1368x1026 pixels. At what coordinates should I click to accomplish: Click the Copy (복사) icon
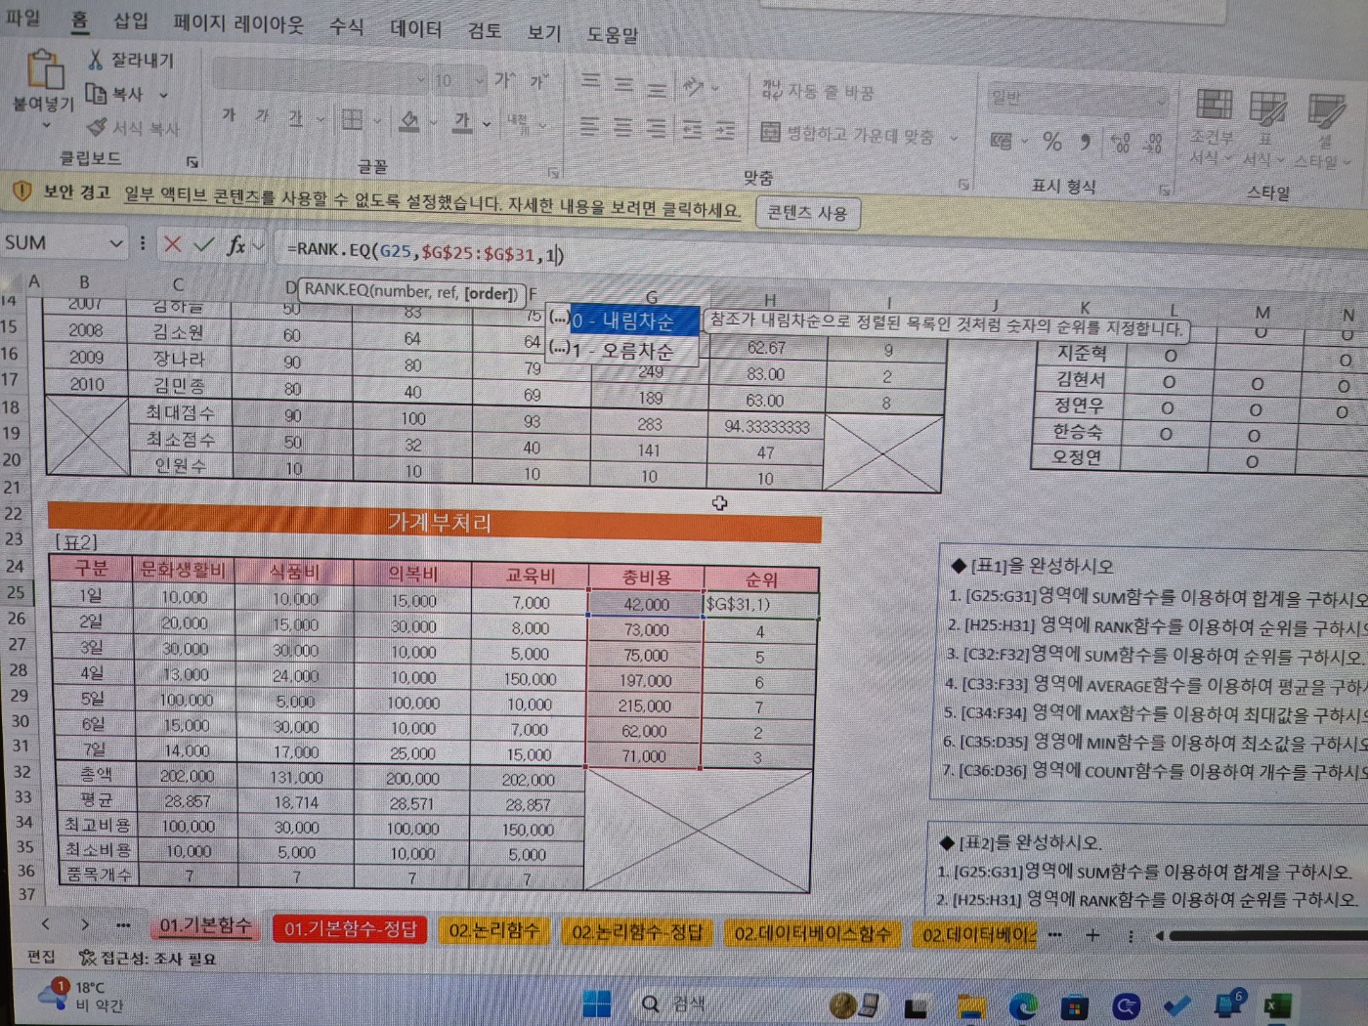(x=96, y=95)
